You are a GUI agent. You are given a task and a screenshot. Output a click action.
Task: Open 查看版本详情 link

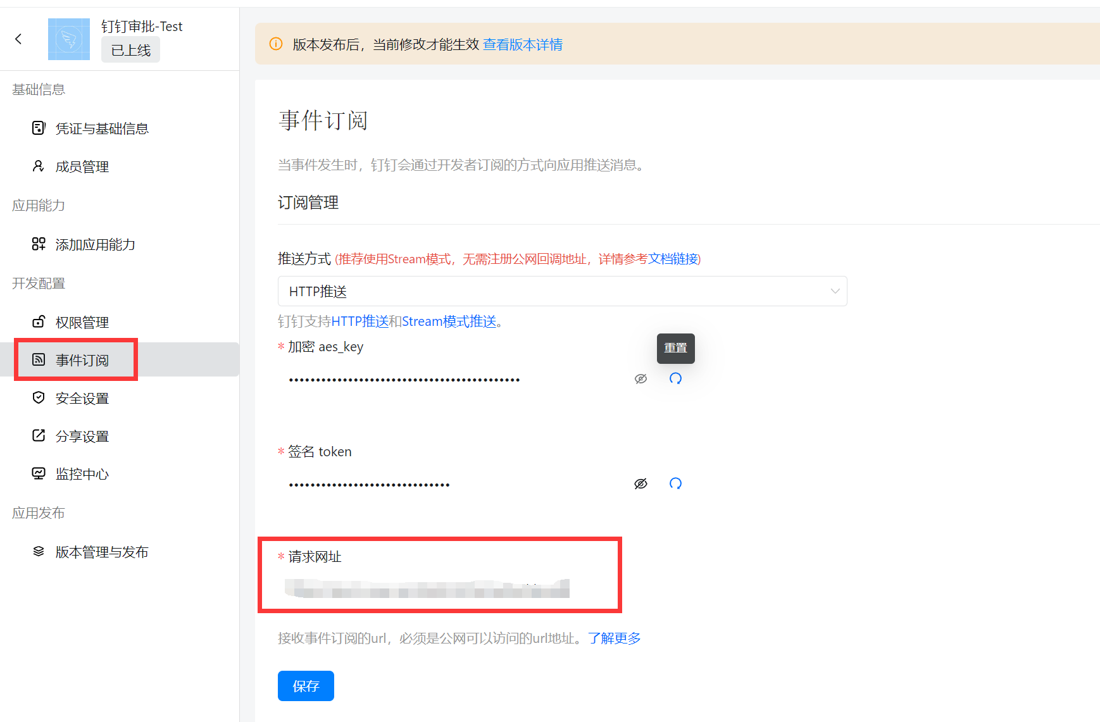click(523, 44)
